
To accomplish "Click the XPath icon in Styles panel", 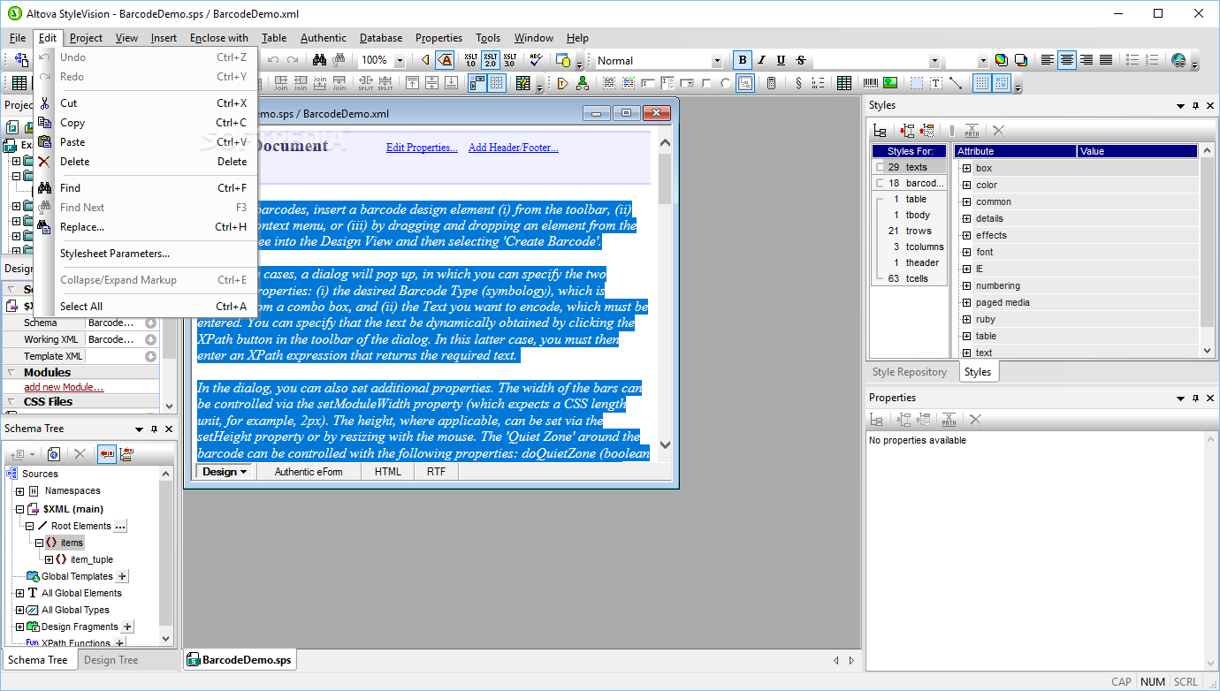I will click(x=972, y=131).
